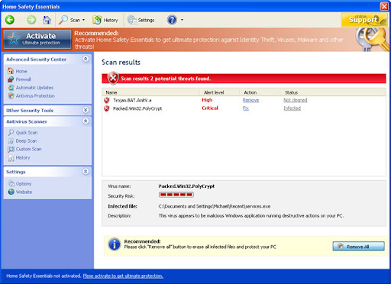Click the online Support button

364,20
